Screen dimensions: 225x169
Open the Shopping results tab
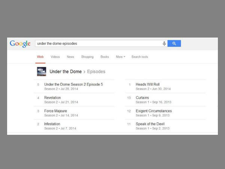point(87,57)
